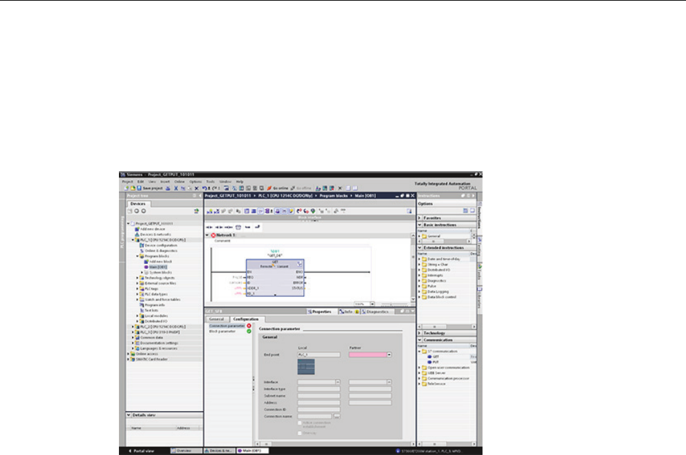Select Block parameter in the configuration list
Viewport: 686px width, 455px height.
tap(222, 331)
